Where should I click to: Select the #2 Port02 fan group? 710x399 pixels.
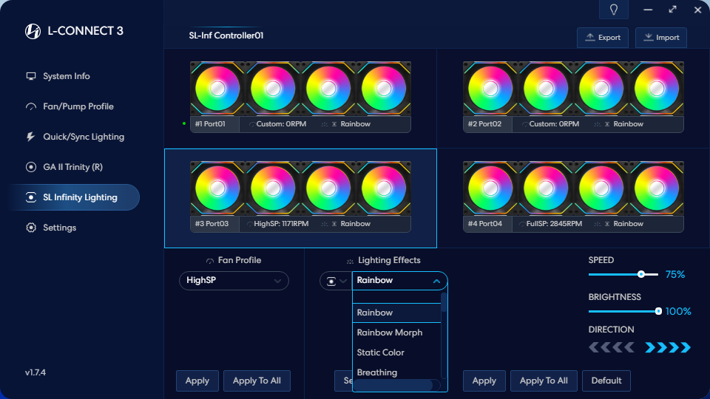click(x=573, y=98)
